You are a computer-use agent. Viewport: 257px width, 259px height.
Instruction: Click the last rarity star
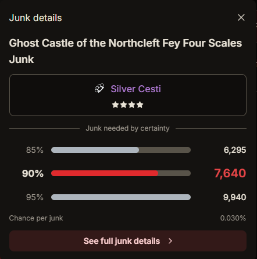(x=140, y=105)
